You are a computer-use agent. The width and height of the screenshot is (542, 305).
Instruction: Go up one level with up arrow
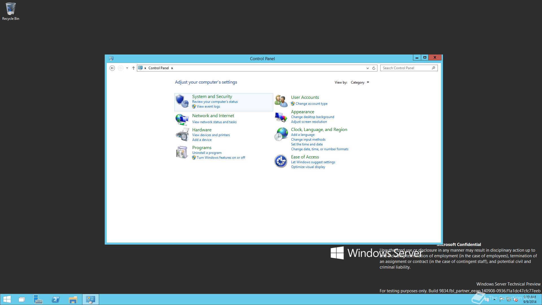(x=133, y=68)
